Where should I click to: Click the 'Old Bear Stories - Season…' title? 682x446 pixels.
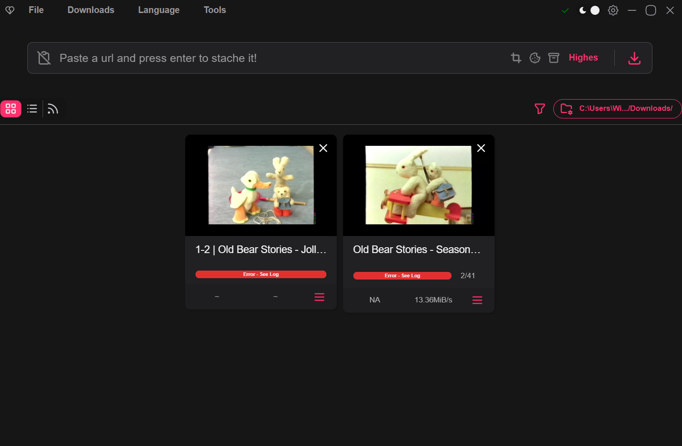(417, 249)
